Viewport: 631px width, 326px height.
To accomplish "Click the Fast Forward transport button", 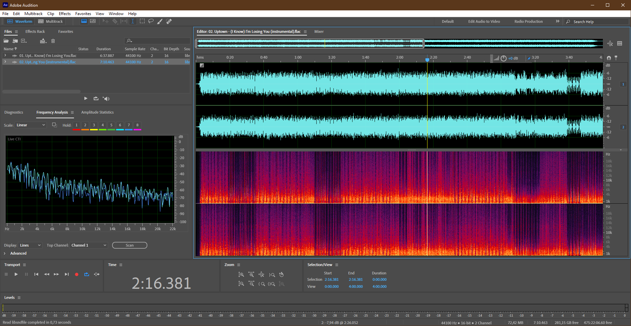I will (x=57, y=274).
